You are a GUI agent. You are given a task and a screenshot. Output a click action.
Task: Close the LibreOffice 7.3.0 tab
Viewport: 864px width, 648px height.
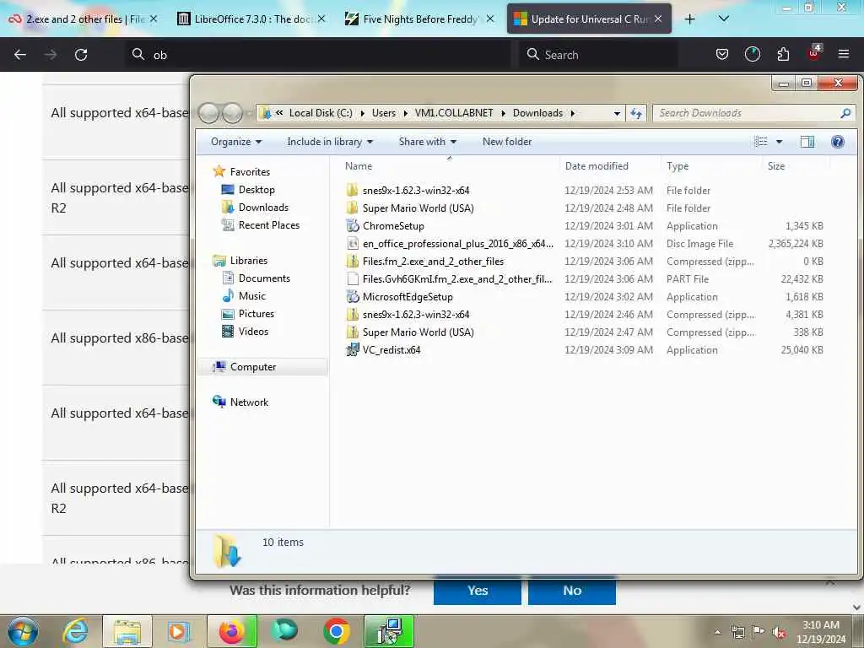point(321,19)
